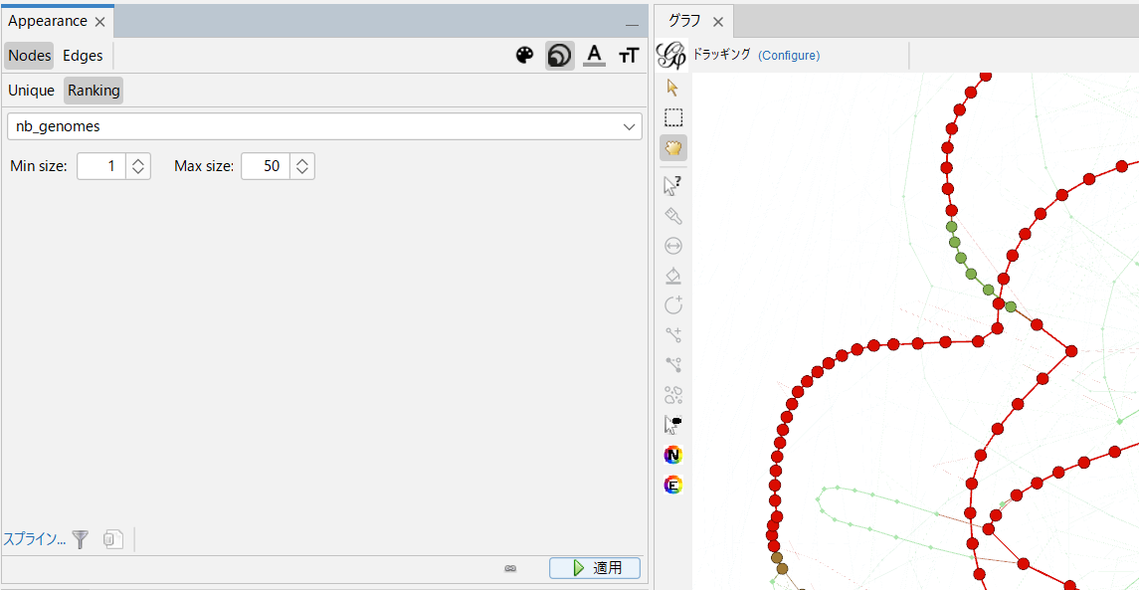The image size is (1139, 590).
Task: Open label color appearance settings
Action: 594,56
